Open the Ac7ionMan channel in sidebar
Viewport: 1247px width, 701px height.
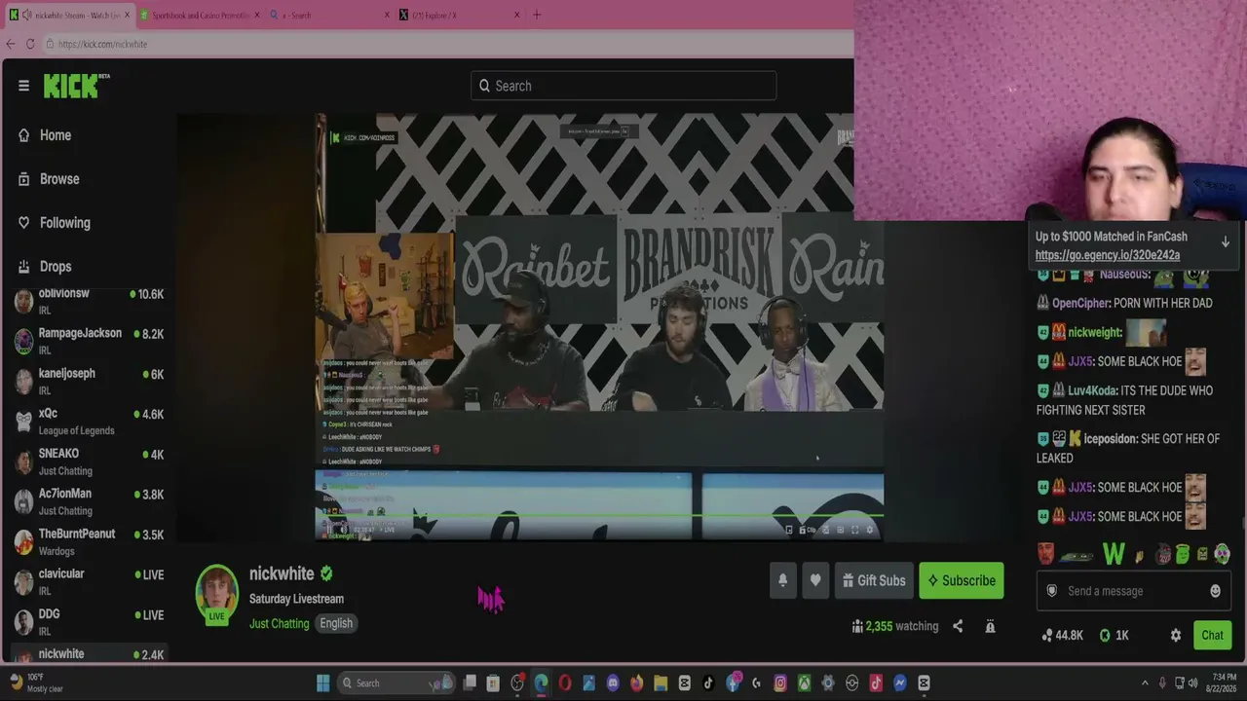[x=89, y=501]
